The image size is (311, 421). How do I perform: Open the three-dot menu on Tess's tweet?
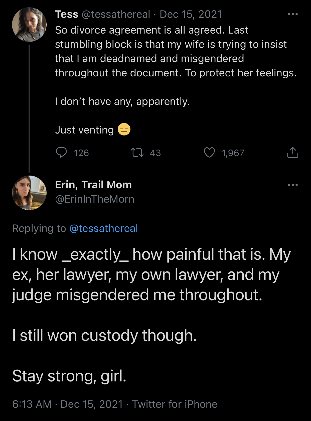(292, 14)
